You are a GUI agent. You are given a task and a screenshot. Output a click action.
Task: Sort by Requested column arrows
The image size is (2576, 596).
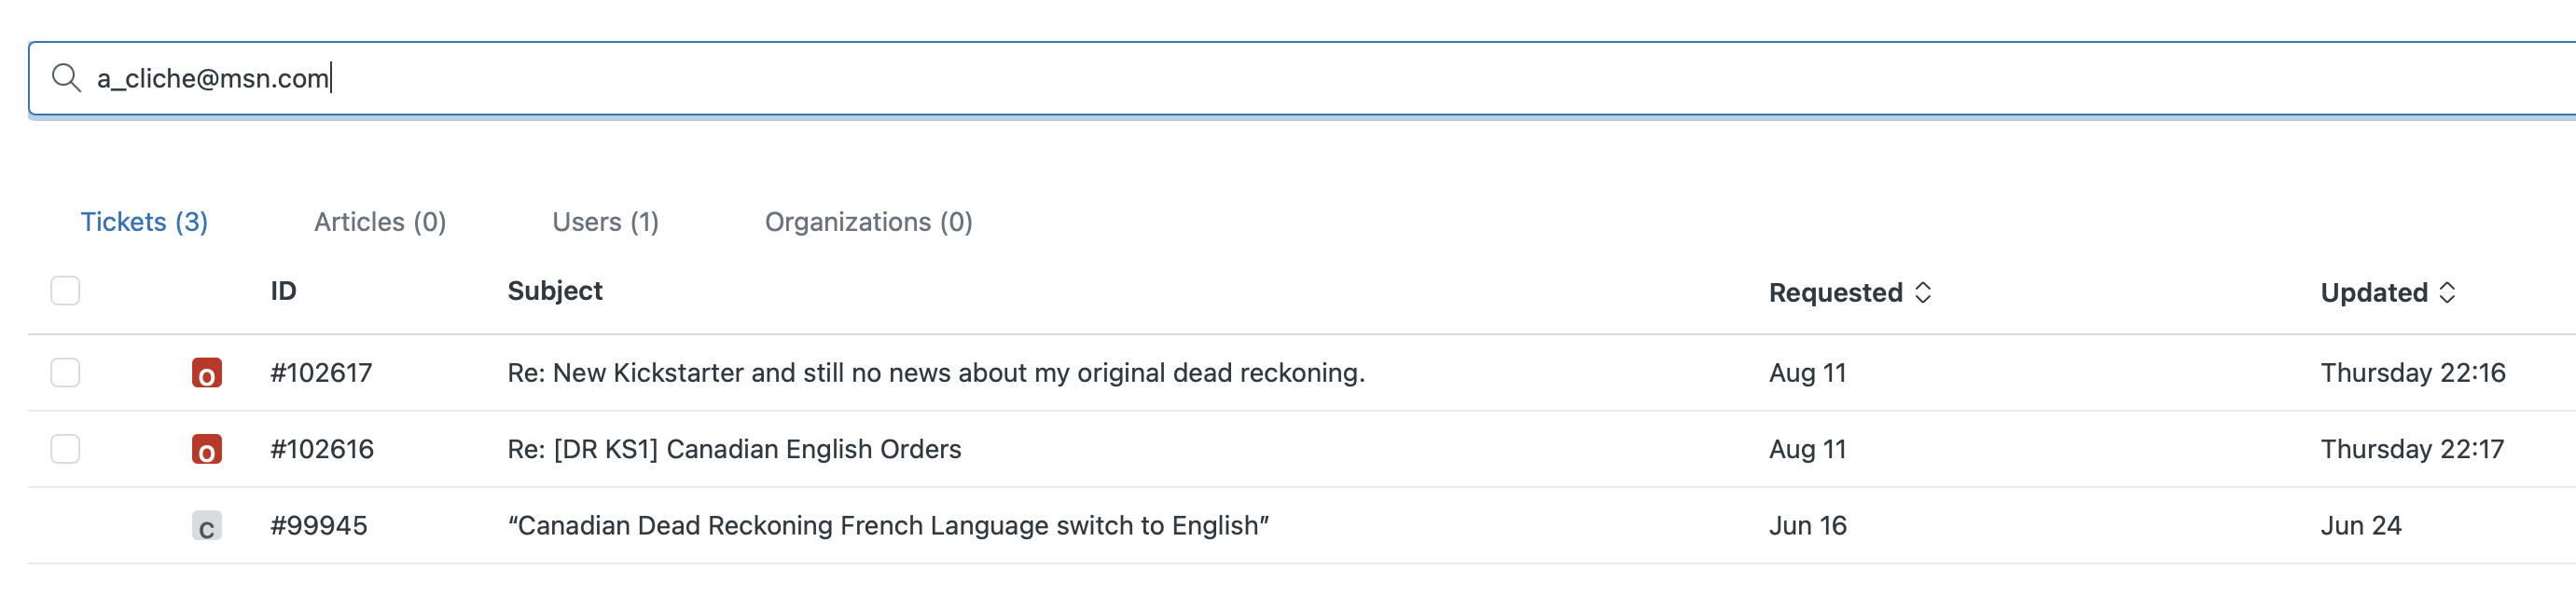[1922, 292]
